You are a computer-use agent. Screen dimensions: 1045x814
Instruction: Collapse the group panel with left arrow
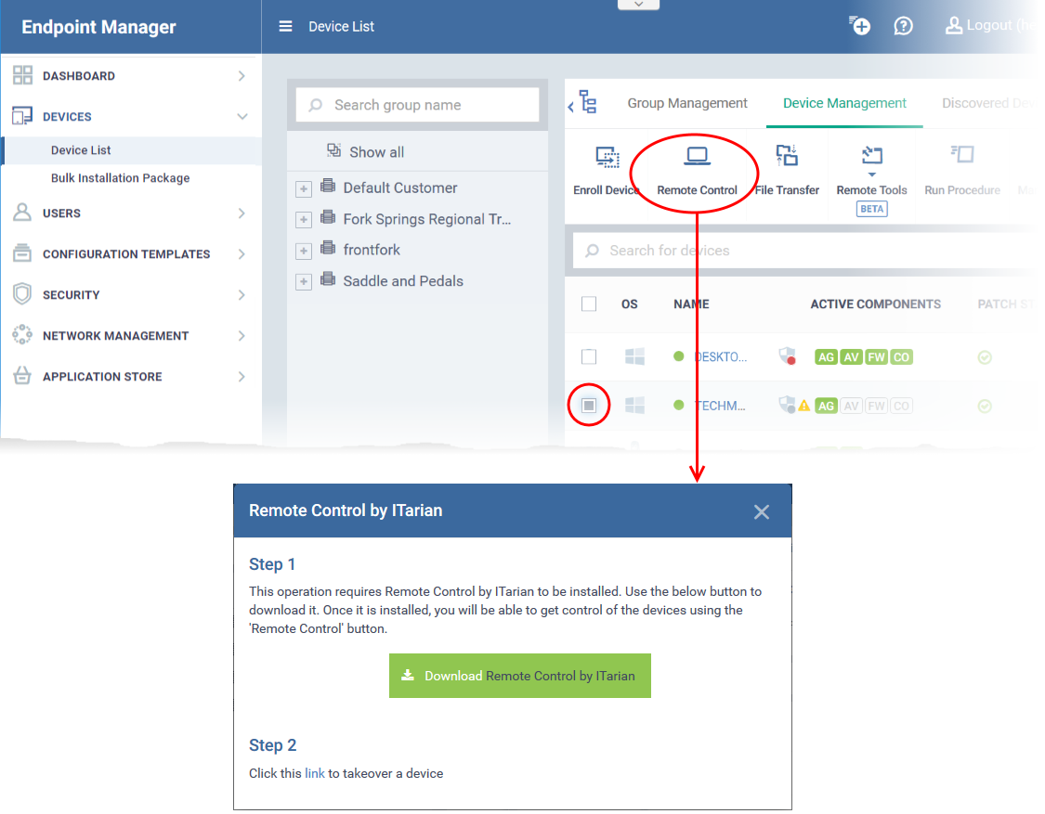tap(570, 106)
